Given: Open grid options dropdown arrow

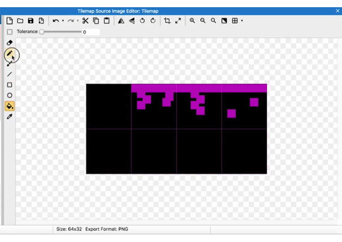Looking at the screenshot, I should 242,21.
